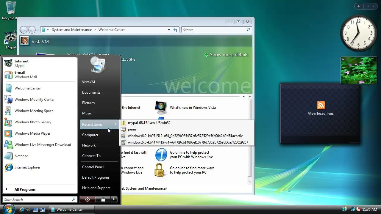Open Notepad from Start menu
Viewport: 381px width, 214px height.
[40, 156]
